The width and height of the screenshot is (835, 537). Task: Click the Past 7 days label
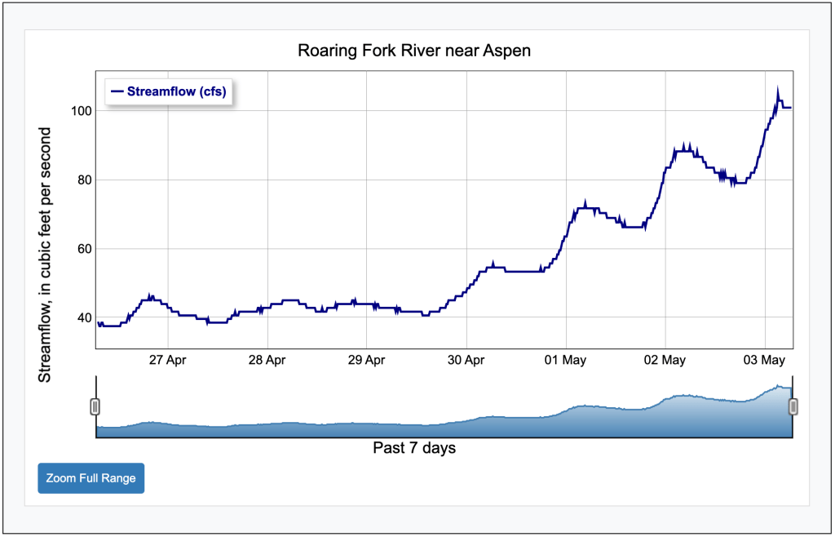414,448
